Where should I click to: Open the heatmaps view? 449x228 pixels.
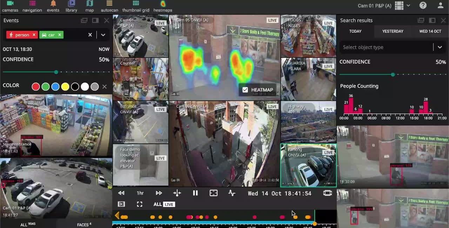click(x=163, y=6)
